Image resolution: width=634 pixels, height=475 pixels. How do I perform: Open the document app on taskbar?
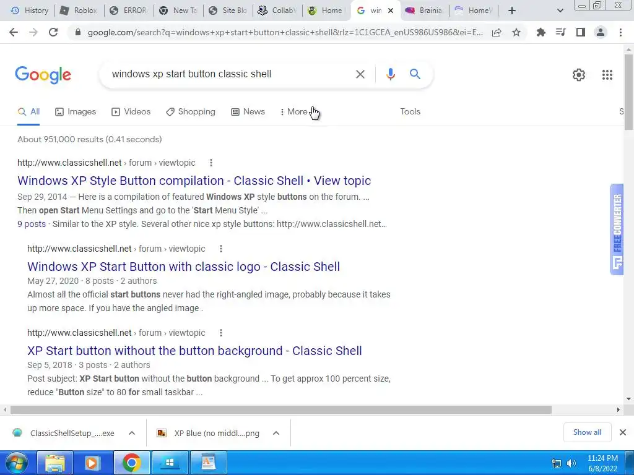point(208,463)
